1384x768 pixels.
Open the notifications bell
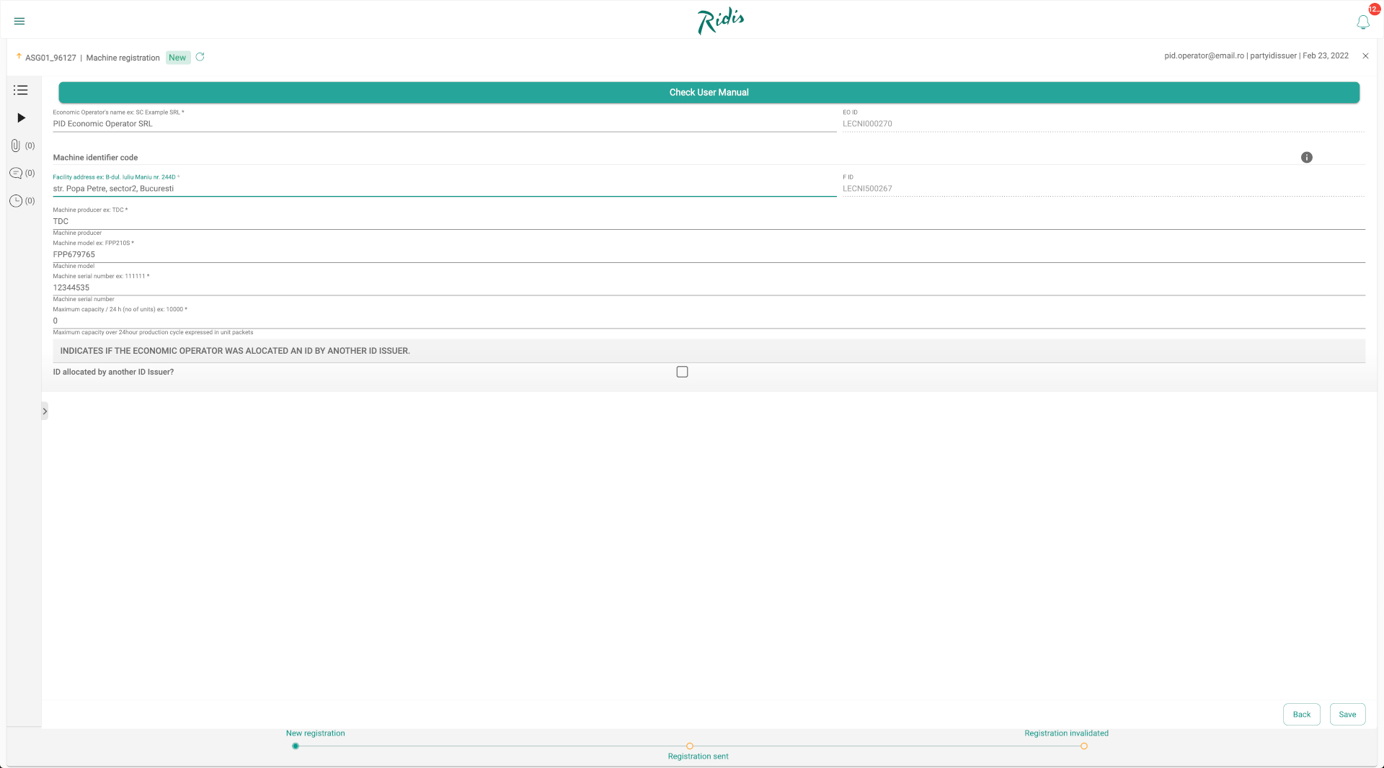tap(1363, 22)
